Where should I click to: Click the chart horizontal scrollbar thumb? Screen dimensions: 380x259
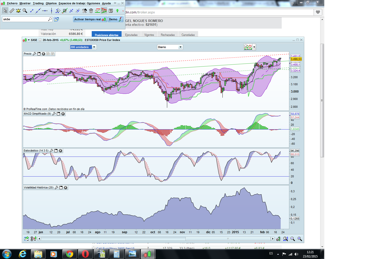228,239
